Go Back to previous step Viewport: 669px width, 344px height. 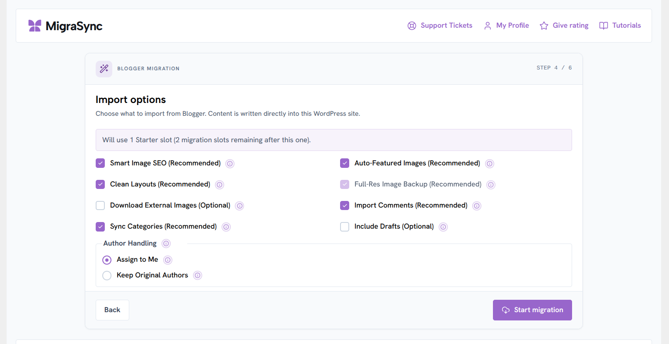(112, 310)
